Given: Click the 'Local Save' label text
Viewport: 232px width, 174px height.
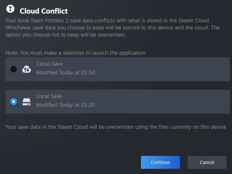Looking at the screenshot, I should 49,96.
